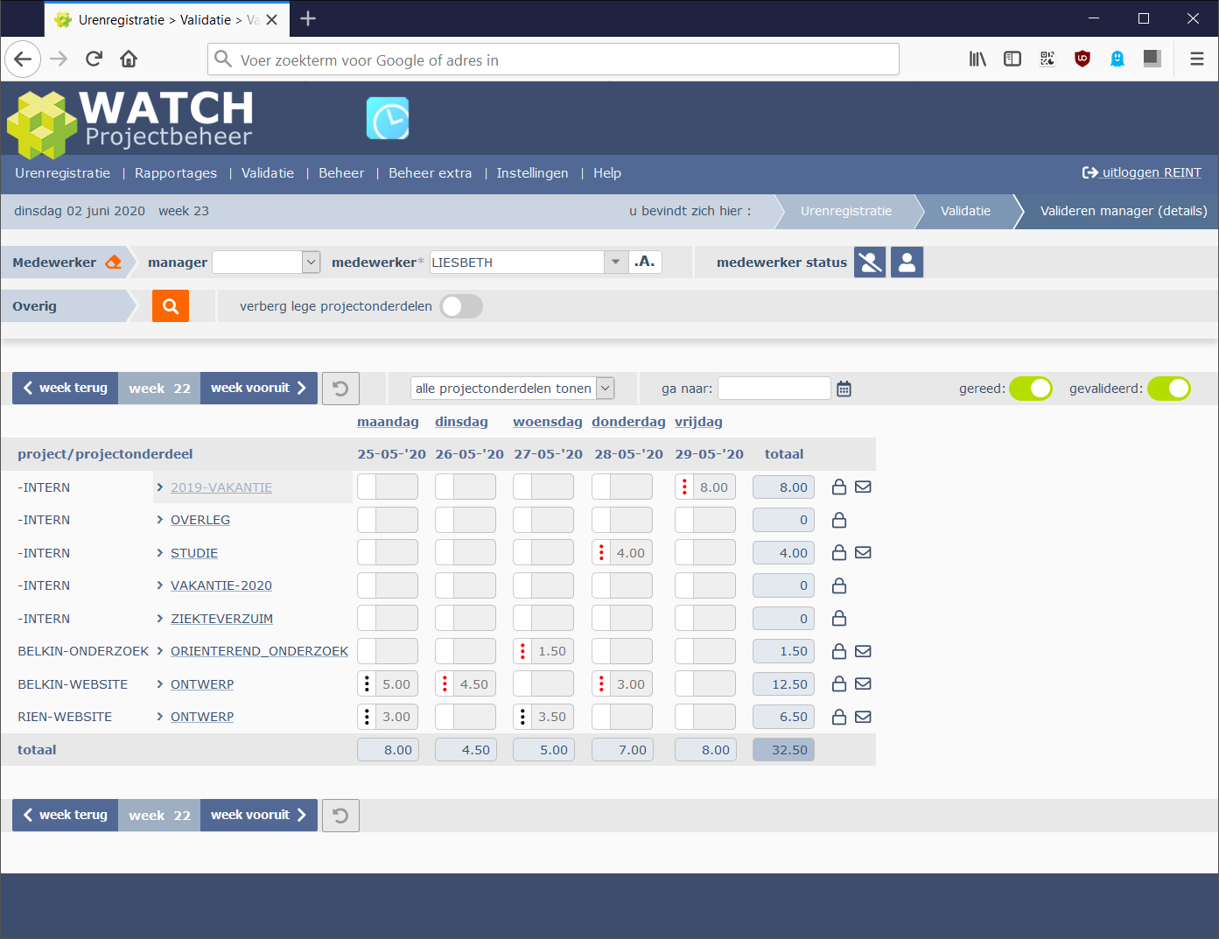The height and width of the screenshot is (939, 1219).
Task: Toggle the gereed switch
Action: pyautogui.click(x=1031, y=389)
